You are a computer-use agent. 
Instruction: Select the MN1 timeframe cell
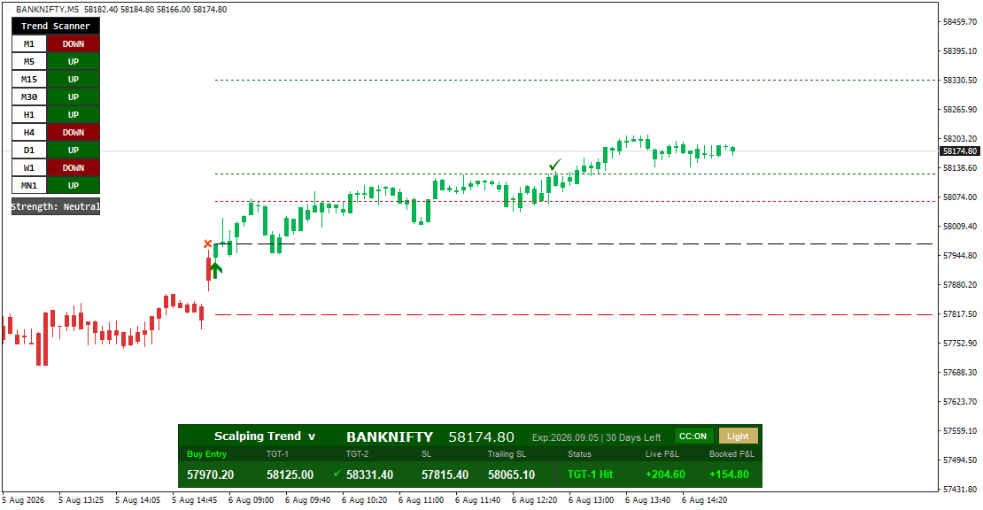[x=29, y=185]
